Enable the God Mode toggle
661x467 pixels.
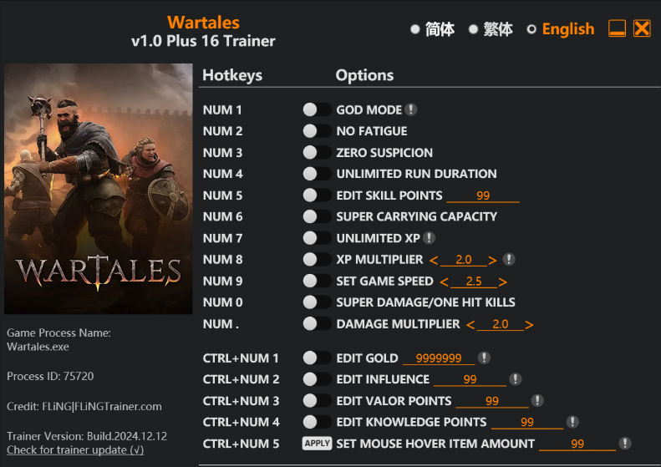click(x=317, y=110)
